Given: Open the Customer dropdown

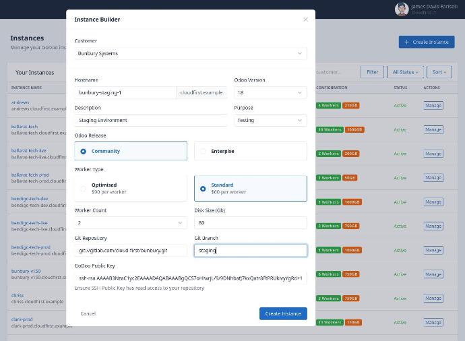Looking at the screenshot, I should (x=190, y=53).
